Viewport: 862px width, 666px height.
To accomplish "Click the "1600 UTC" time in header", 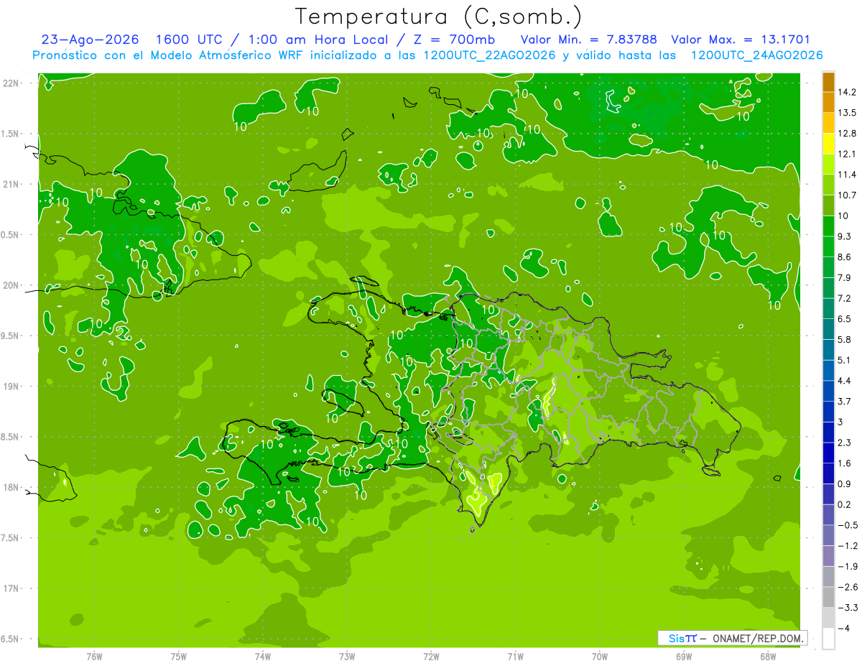I will pos(190,40).
